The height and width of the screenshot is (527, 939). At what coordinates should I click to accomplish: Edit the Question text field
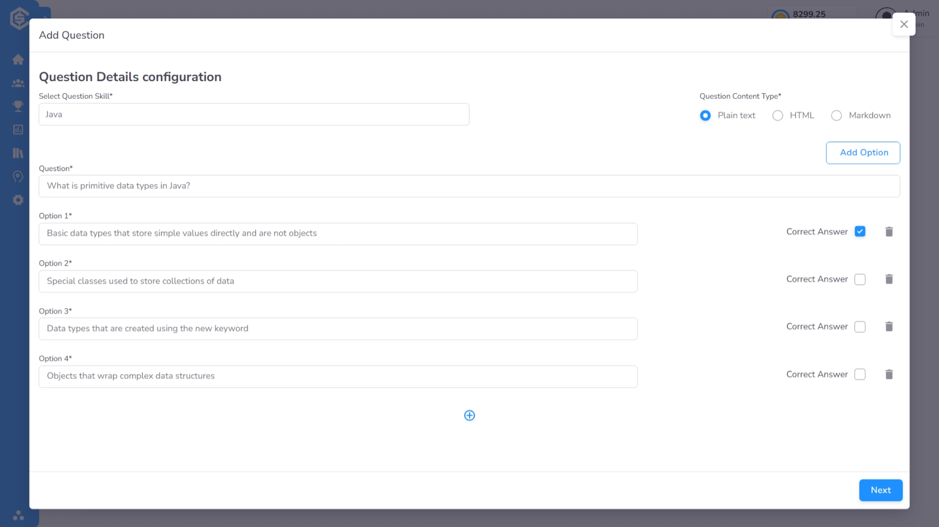click(x=469, y=186)
